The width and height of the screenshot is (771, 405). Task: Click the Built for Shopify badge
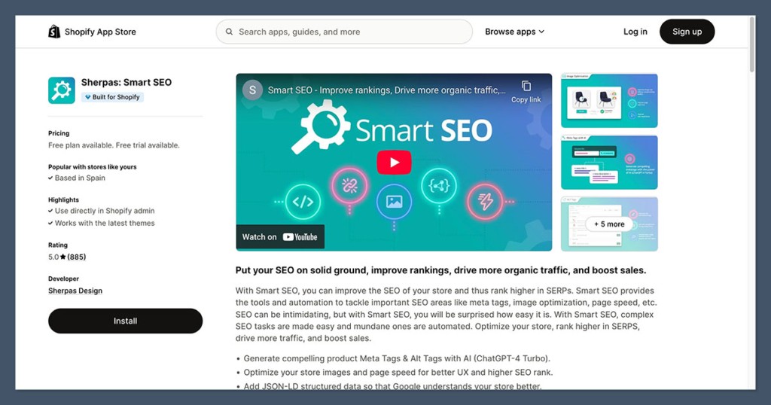point(112,97)
